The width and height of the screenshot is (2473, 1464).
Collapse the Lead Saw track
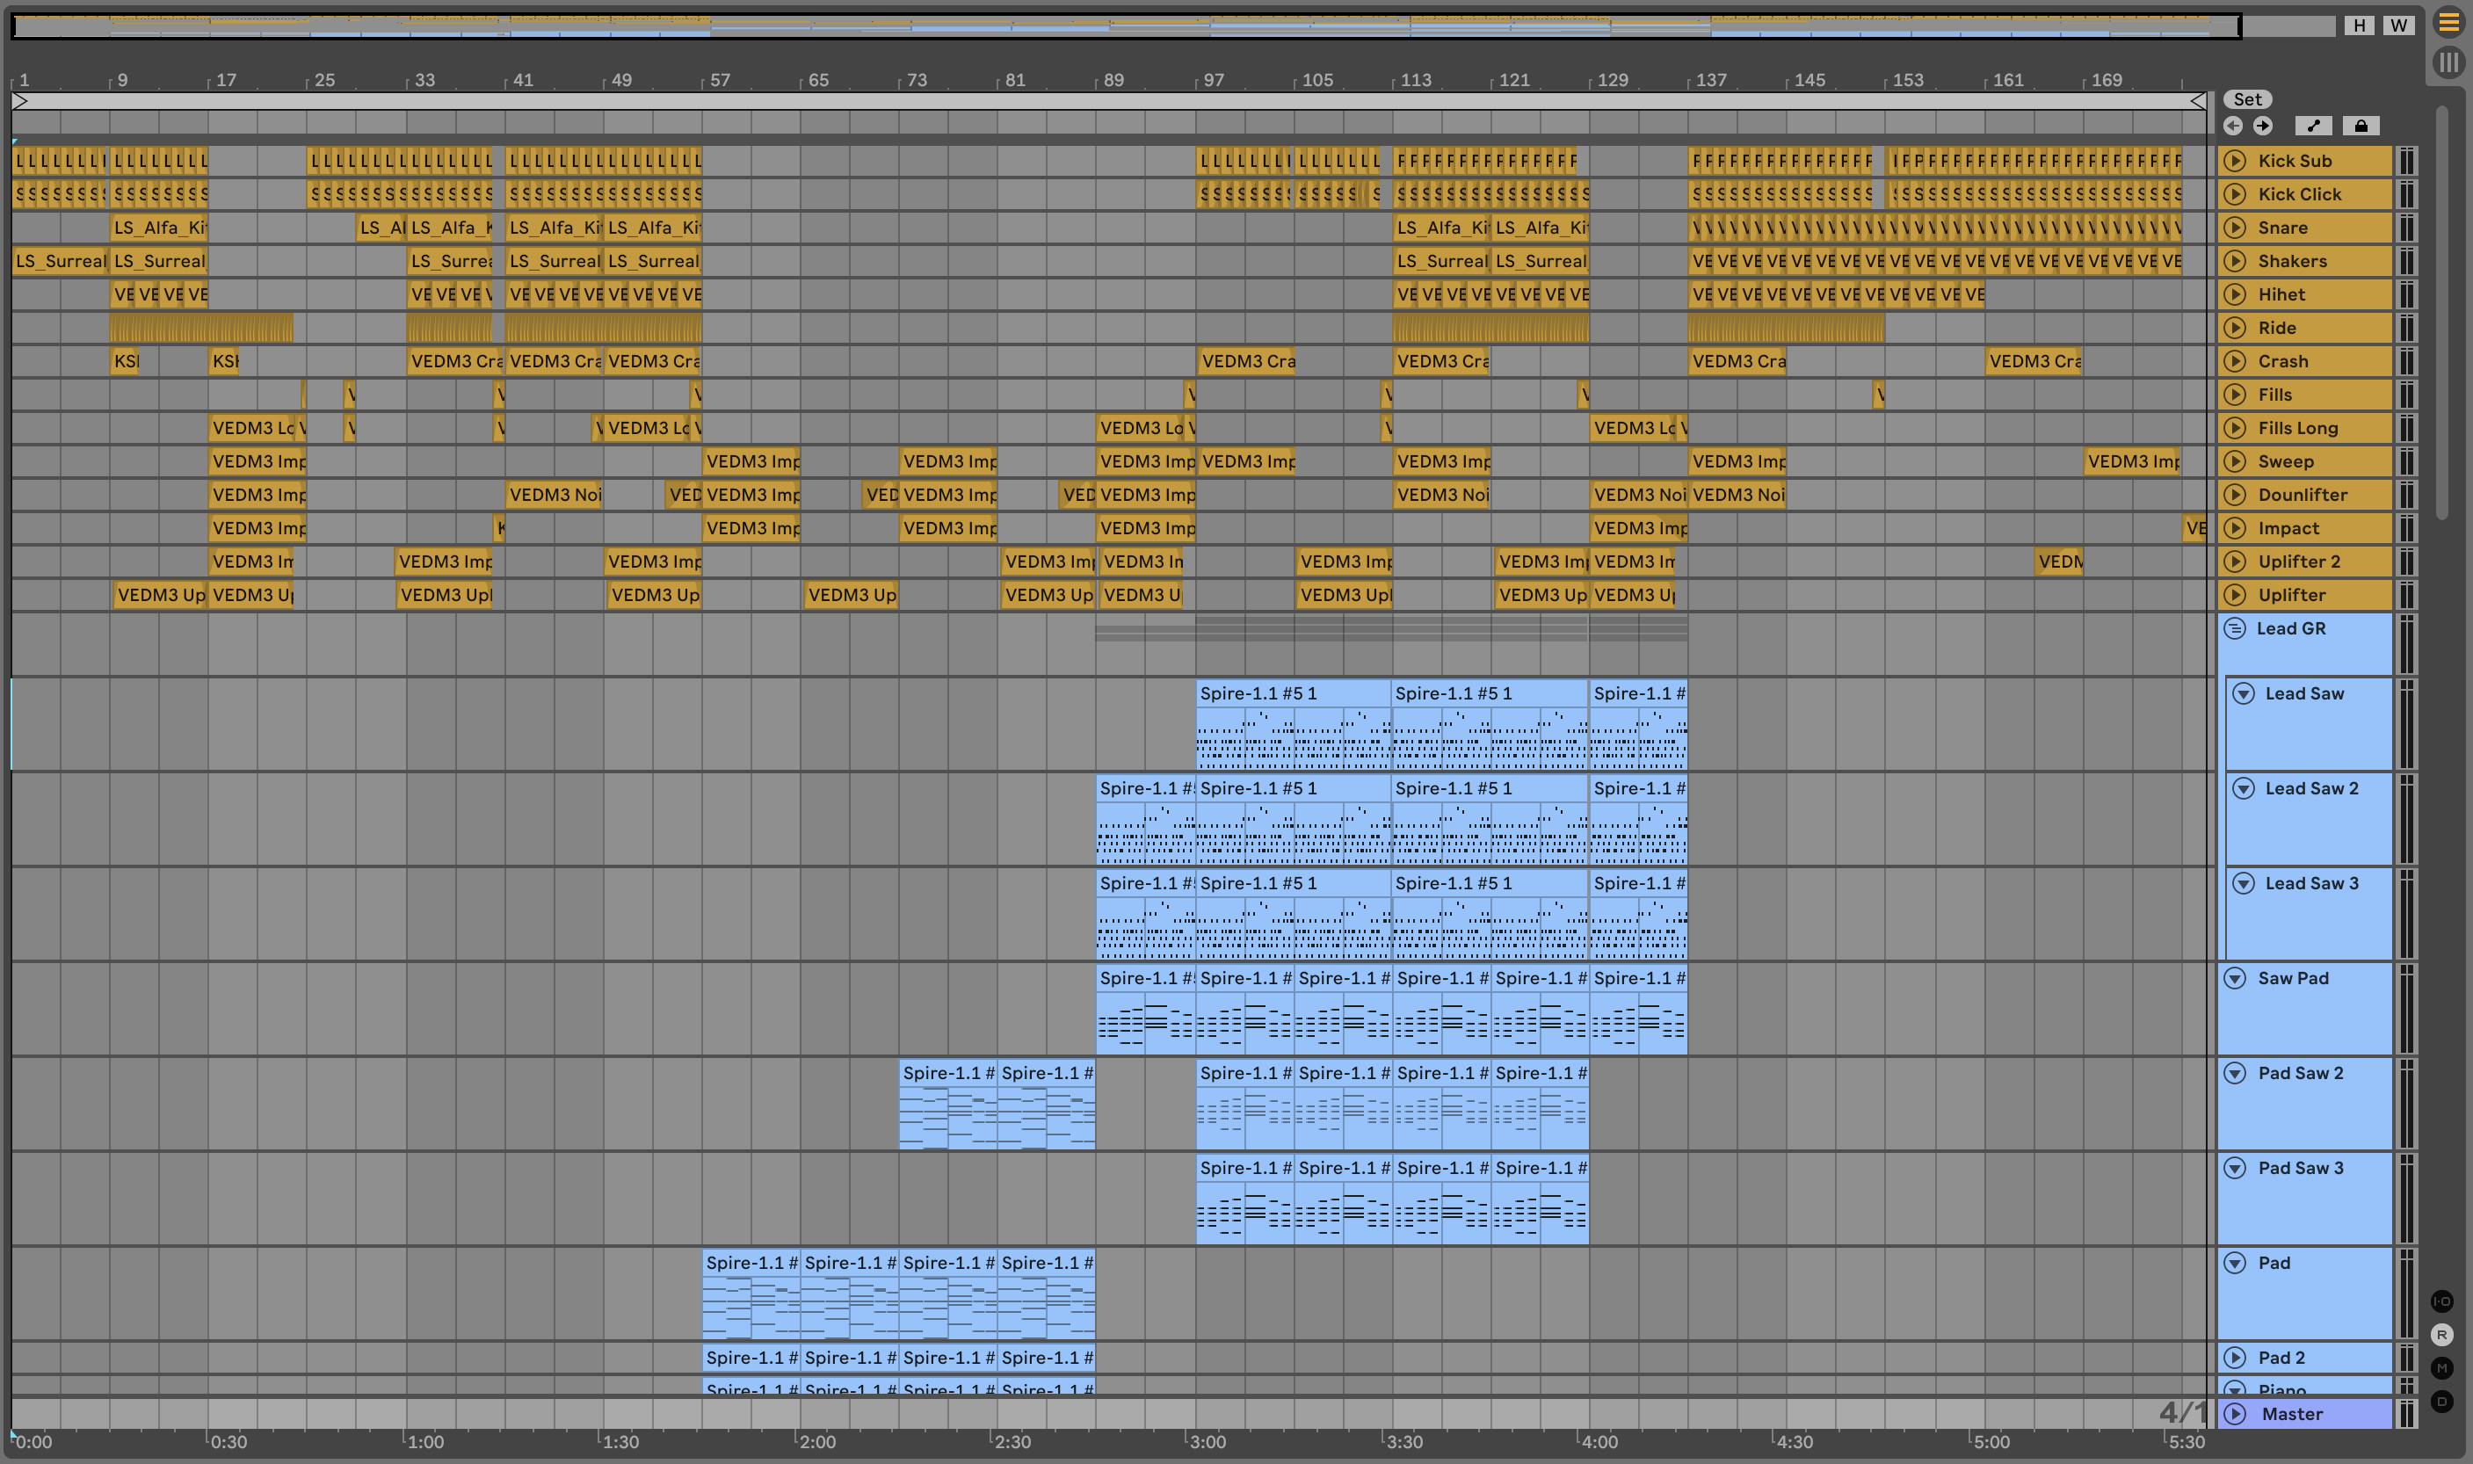point(2243,693)
